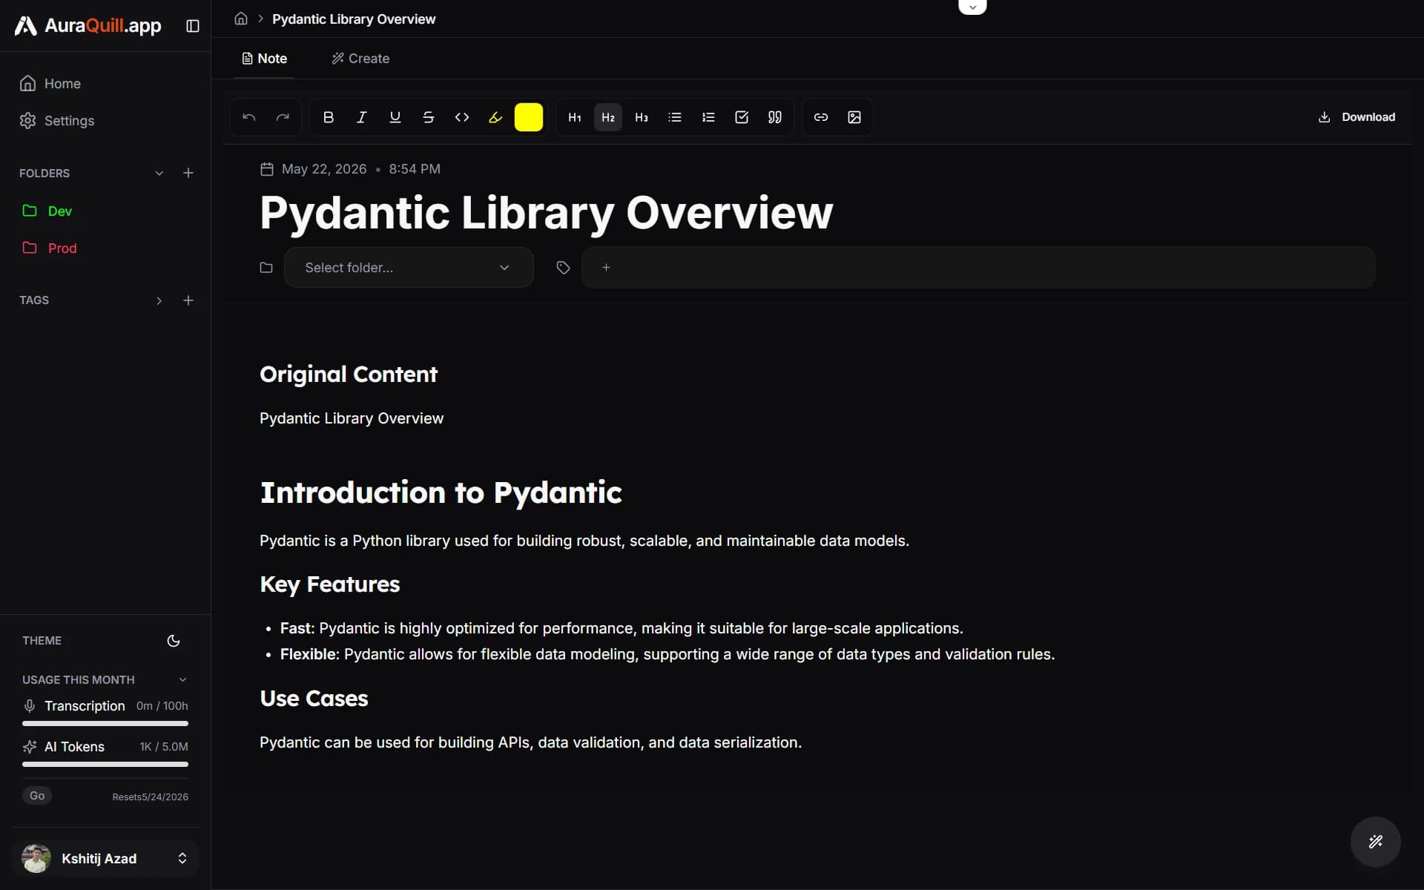Click the Transcription usage progress bar
This screenshot has width=1424, height=890.
[105, 723]
